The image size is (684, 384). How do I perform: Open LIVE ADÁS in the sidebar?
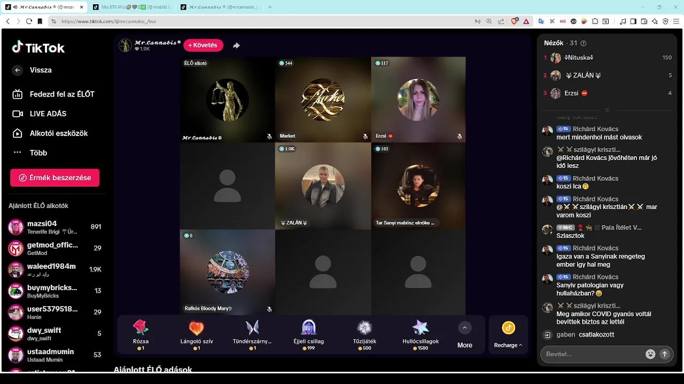click(40, 114)
